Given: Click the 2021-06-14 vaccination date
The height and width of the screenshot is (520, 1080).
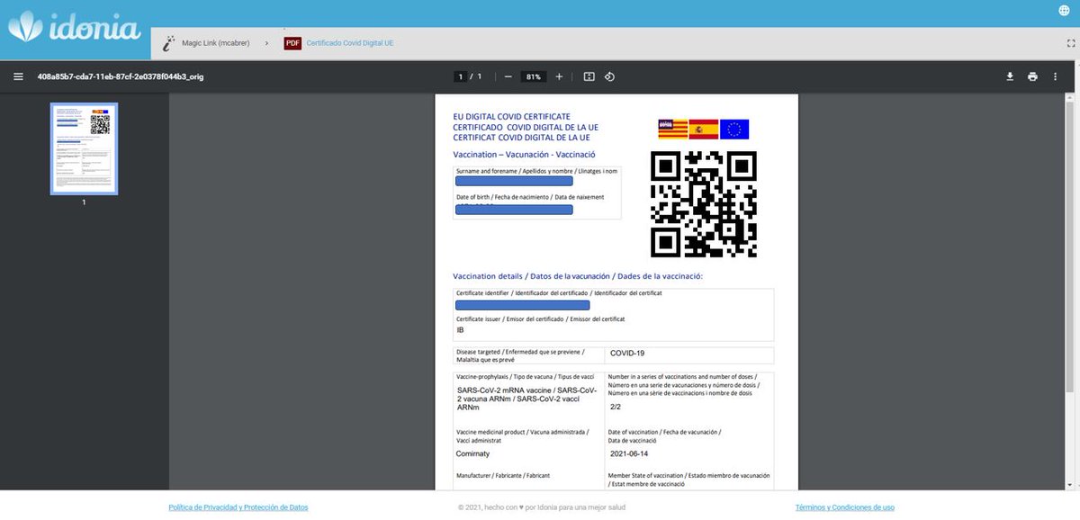Looking at the screenshot, I should pos(629,454).
